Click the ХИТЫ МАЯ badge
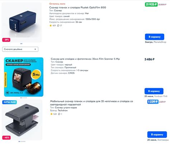Screen dimensions: 170x144 tap(9, 102)
